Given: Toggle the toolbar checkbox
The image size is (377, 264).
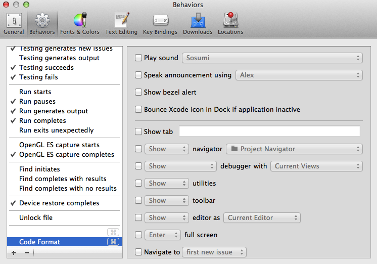Looking at the screenshot, I should pyautogui.click(x=138, y=200).
